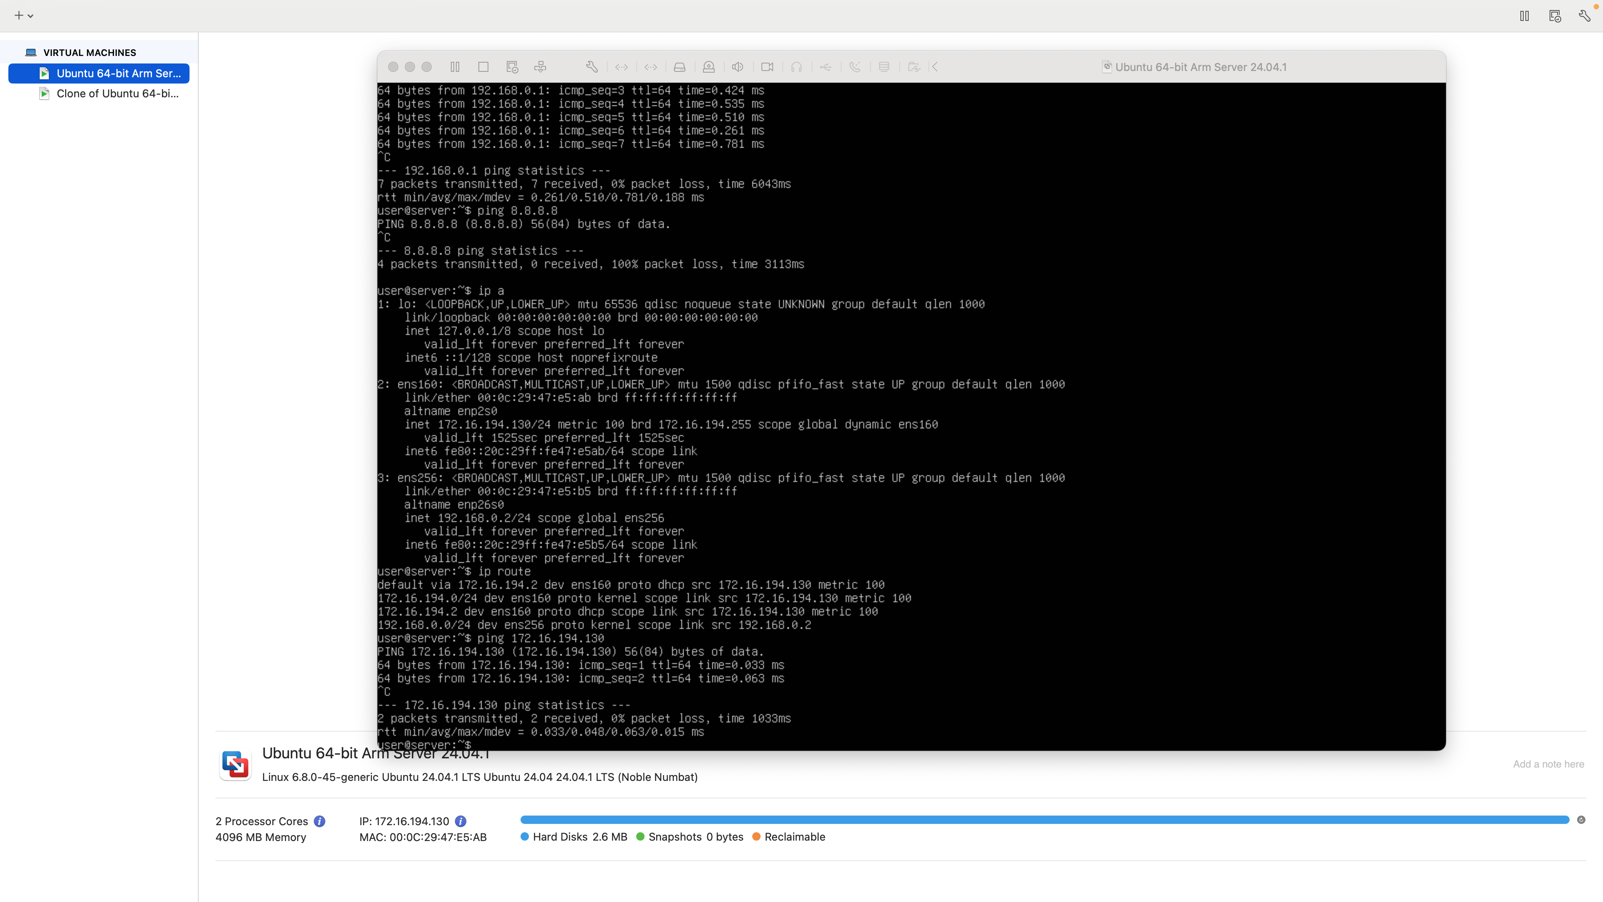Click the square view-mode icon in the VM toolbar
The height and width of the screenshot is (902, 1603).
coord(483,67)
